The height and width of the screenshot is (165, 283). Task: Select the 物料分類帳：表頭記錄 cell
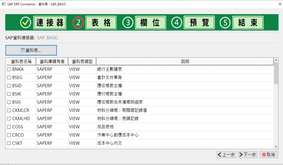[185, 118]
